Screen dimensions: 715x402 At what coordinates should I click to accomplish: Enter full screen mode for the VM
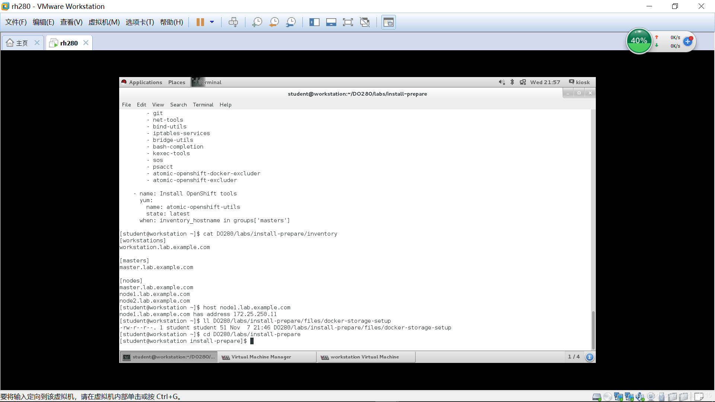click(x=348, y=22)
